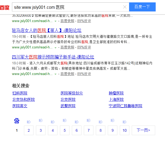View 百度快照 for the 四川军大医院 result
Image resolution: width=165 pixels, height=141 pixels.
[67, 74]
